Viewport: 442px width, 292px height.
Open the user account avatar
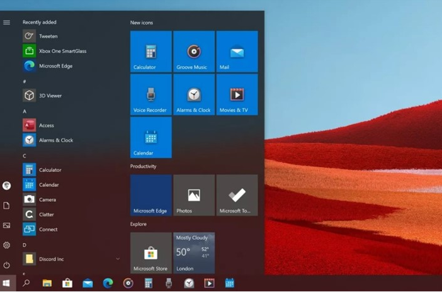[x=6, y=186]
